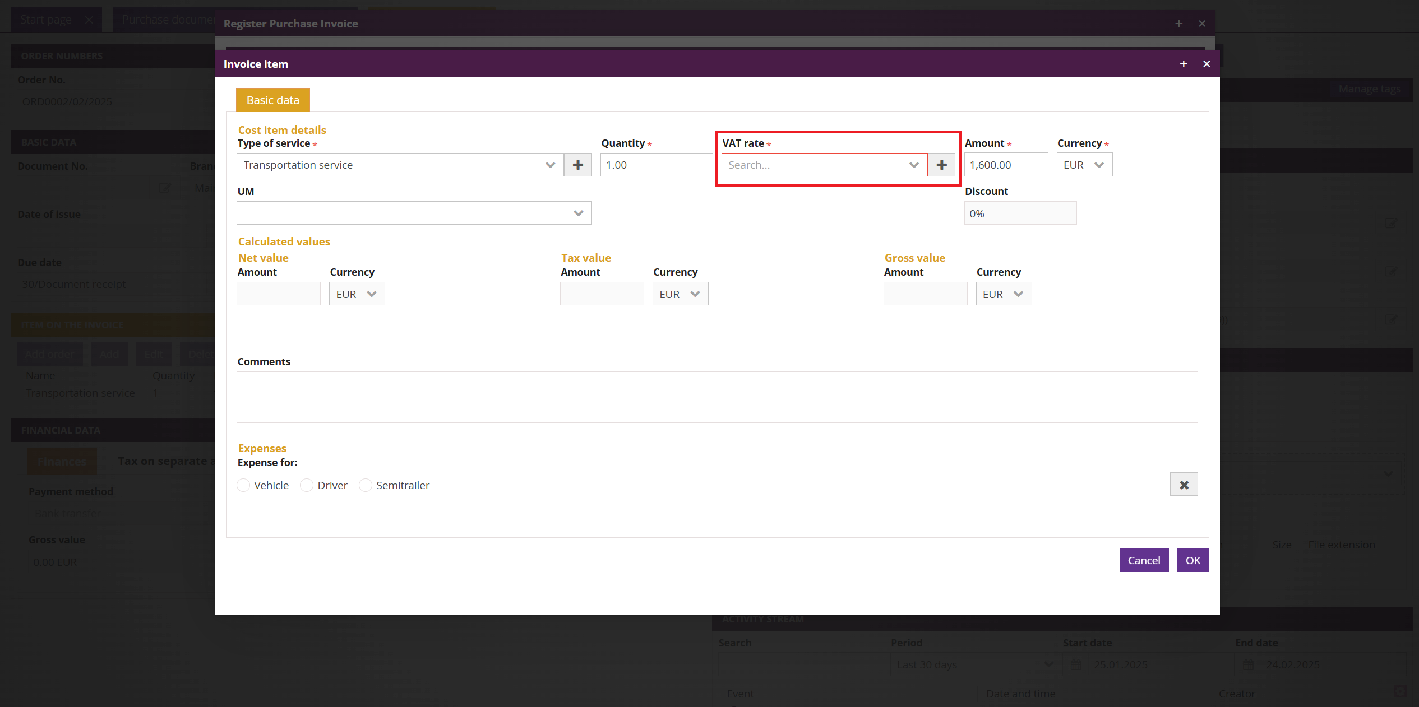
Task: Click plus icon in Invoice item title bar
Action: coord(1184,64)
